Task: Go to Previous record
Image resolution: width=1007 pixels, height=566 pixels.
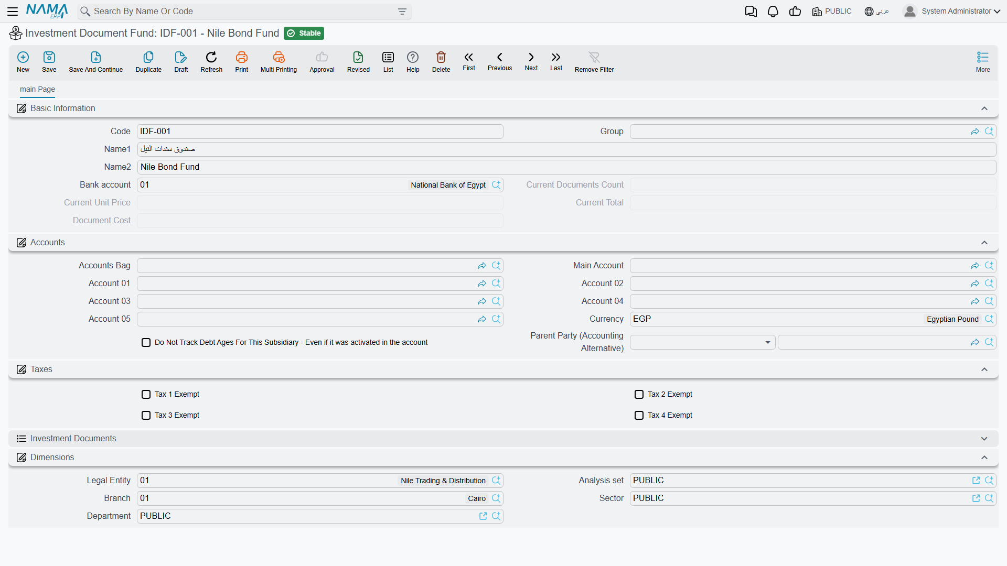Action: click(500, 57)
